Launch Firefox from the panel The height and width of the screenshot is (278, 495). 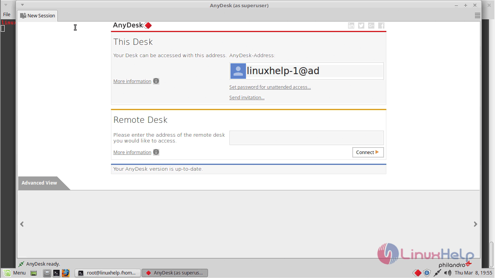(x=66, y=273)
